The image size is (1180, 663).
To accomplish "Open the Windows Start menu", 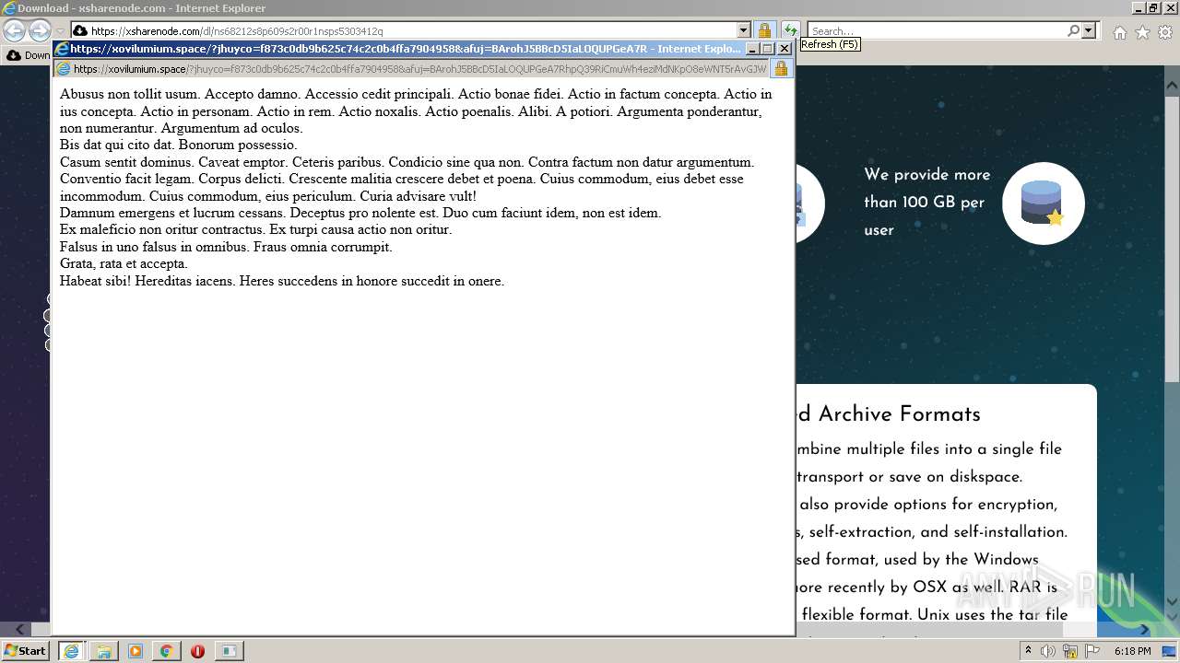I will 25,651.
